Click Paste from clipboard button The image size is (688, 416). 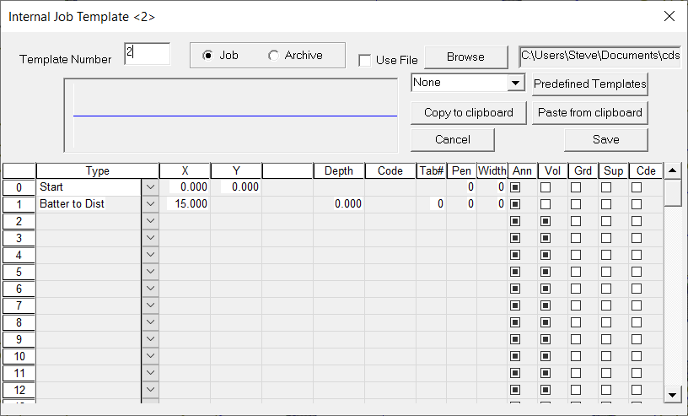tap(589, 112)
